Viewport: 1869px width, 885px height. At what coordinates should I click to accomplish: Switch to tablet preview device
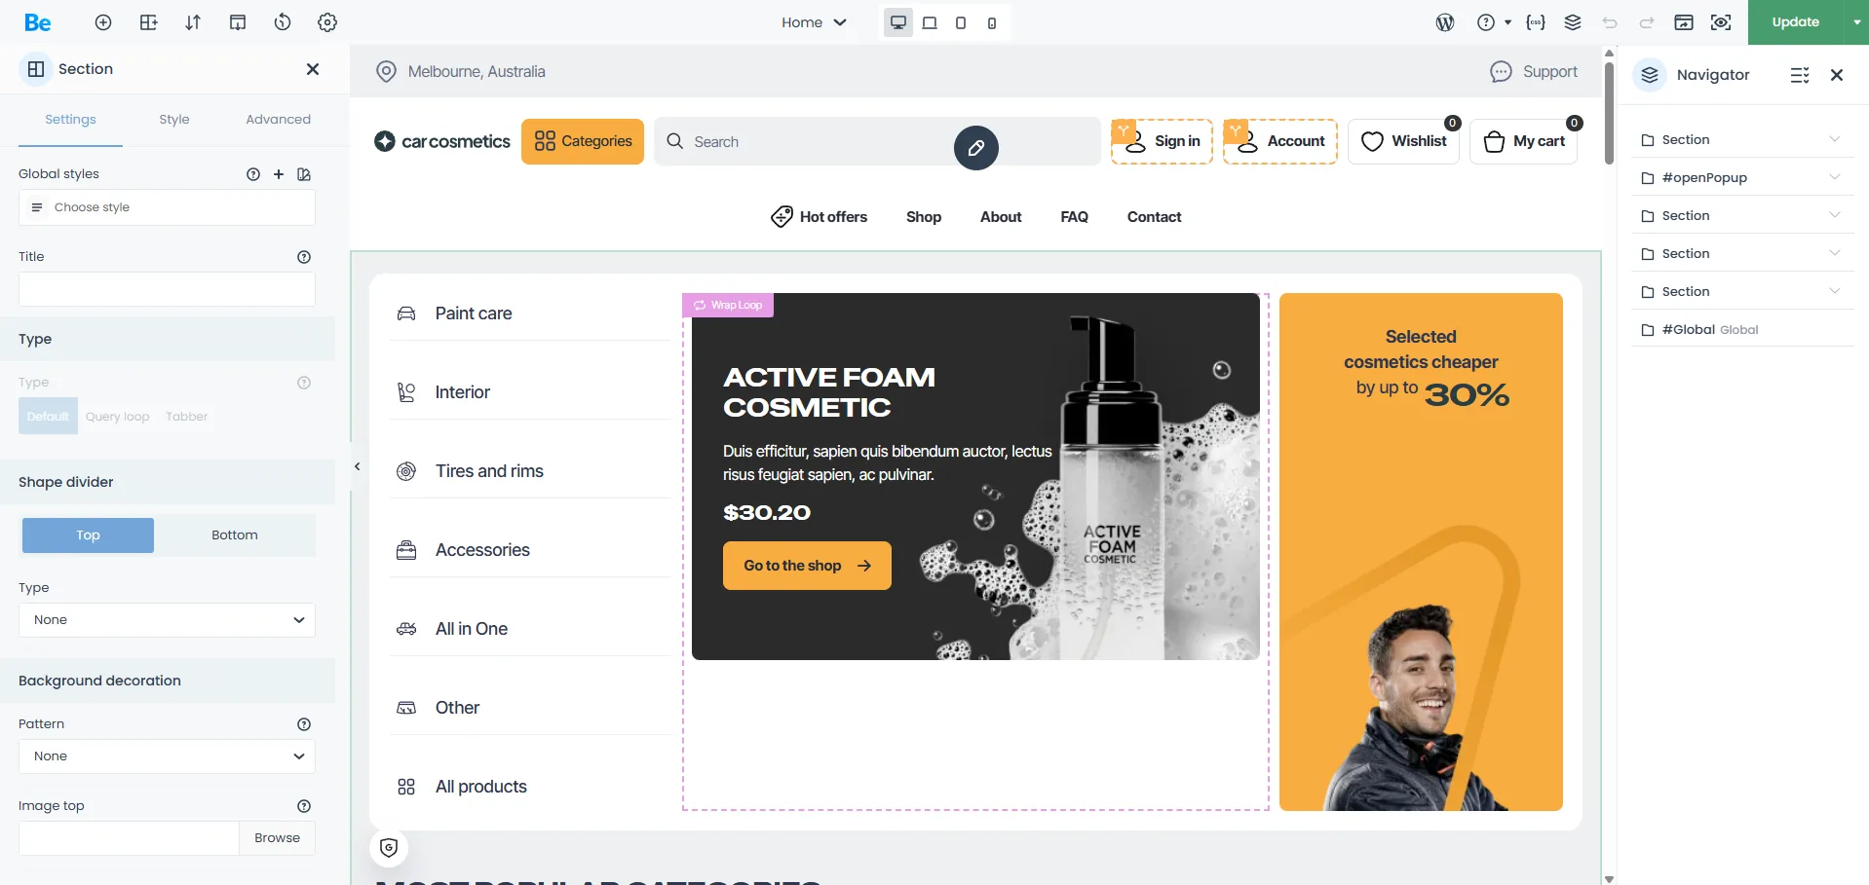(x=961, y=22)
